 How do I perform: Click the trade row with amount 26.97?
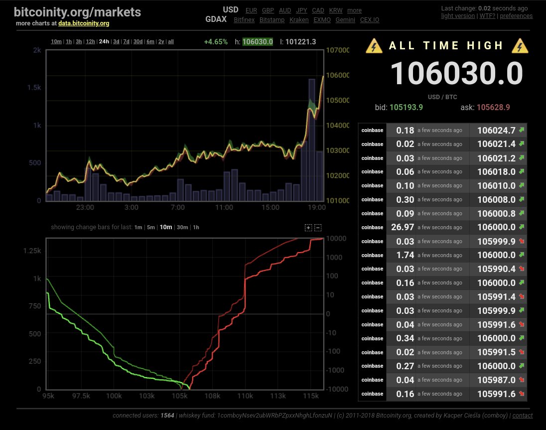coord(442,227)
